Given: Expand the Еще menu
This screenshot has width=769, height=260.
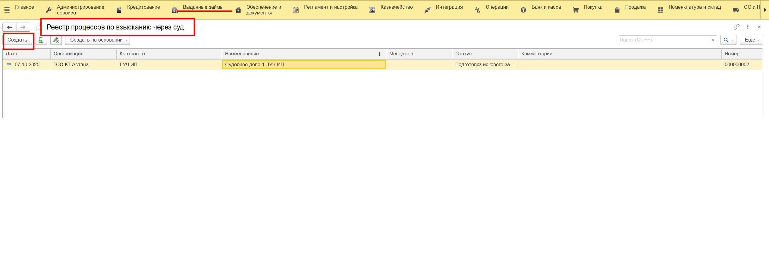Looking at the screenshot, I should 751,40.
